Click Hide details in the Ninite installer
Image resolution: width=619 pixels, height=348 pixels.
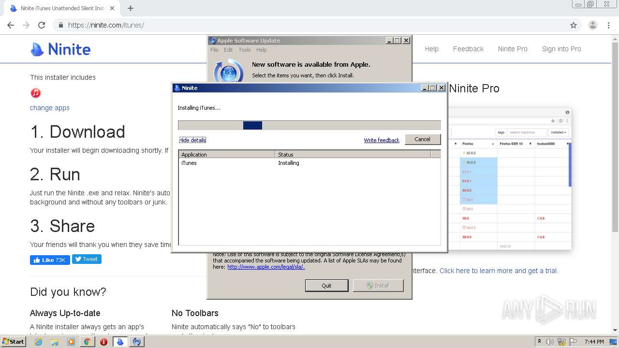192,140
